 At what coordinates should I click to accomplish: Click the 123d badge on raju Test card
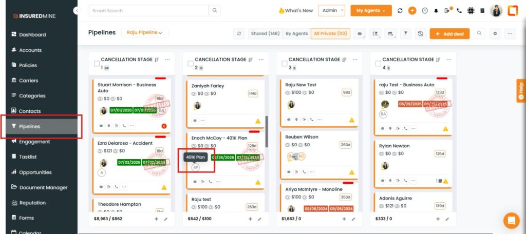coord(440,92)
